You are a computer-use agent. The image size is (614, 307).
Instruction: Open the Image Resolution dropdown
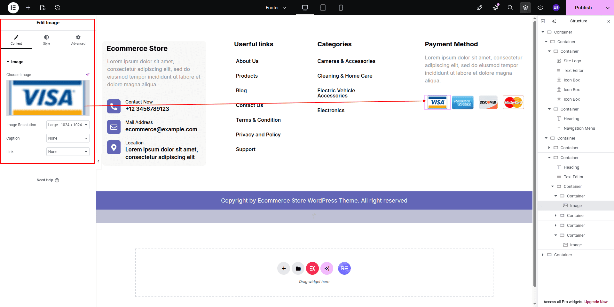tap(68, 125)
